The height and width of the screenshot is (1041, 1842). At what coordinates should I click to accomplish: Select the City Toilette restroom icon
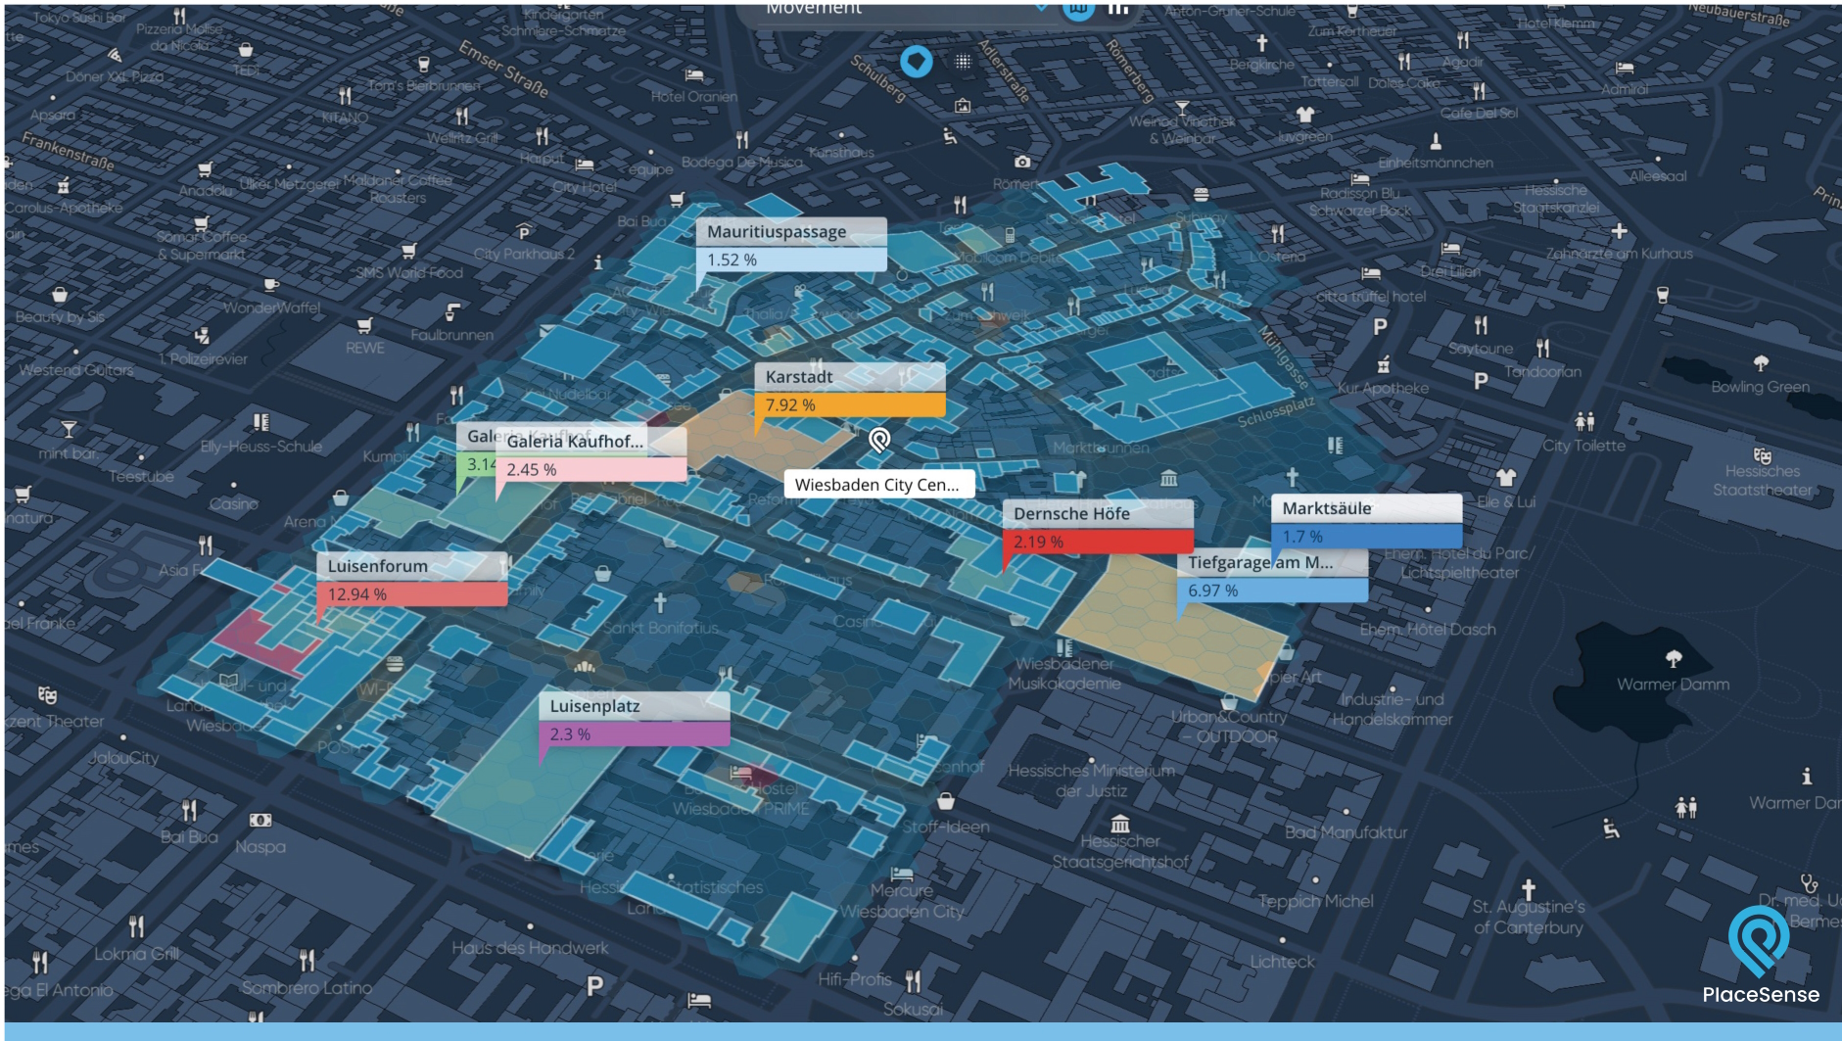pyautogui.click(x=1584, y=422)
